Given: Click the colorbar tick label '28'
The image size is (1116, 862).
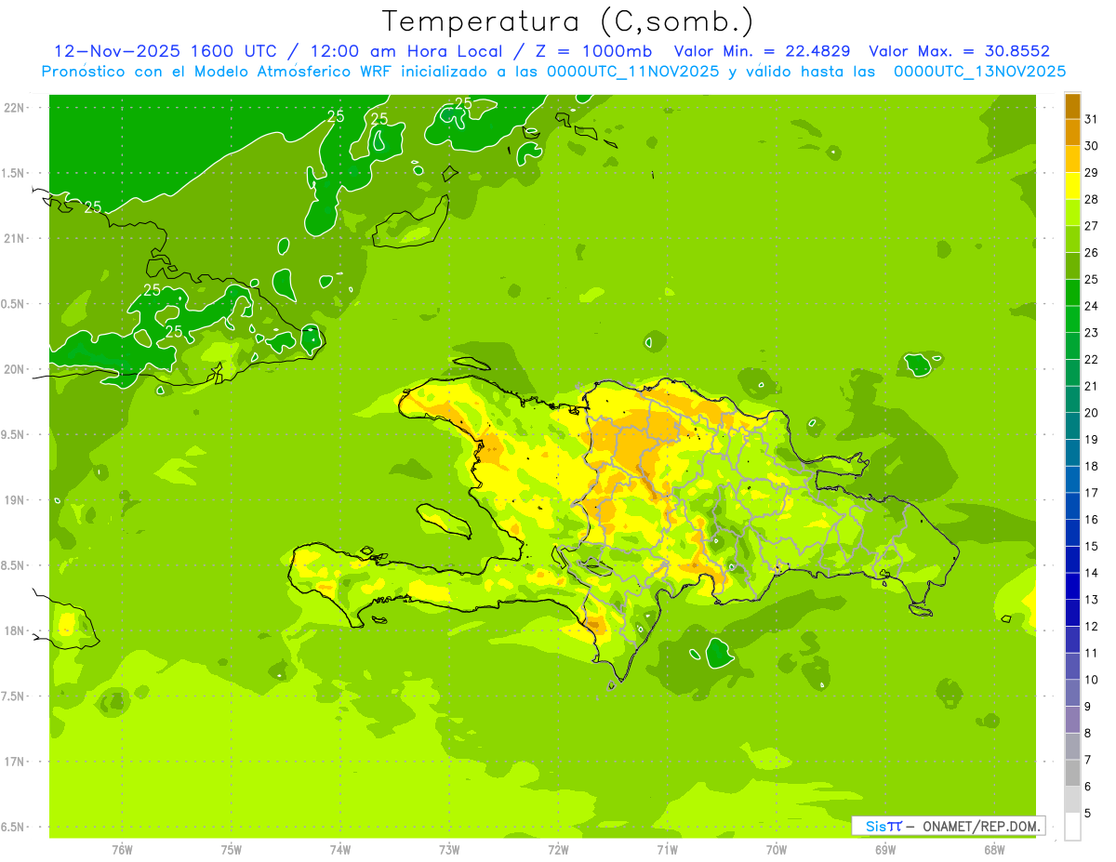Looking at the screenshot, I should pyautogui.click(x=1091, y=199).
